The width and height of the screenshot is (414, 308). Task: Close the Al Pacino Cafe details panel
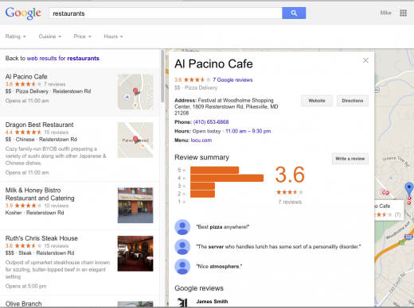[365, 60]
